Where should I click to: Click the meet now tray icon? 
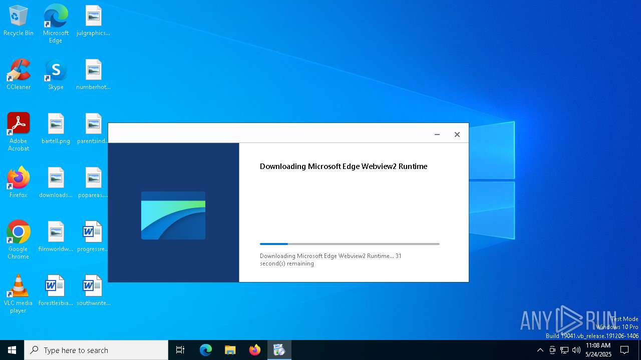pyautogui.click(x=552, y=350)
